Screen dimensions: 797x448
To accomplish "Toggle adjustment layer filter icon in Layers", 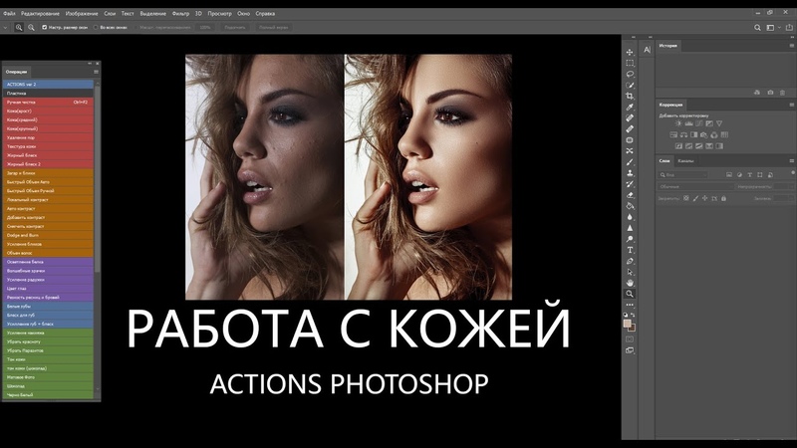I will [739, 175].
